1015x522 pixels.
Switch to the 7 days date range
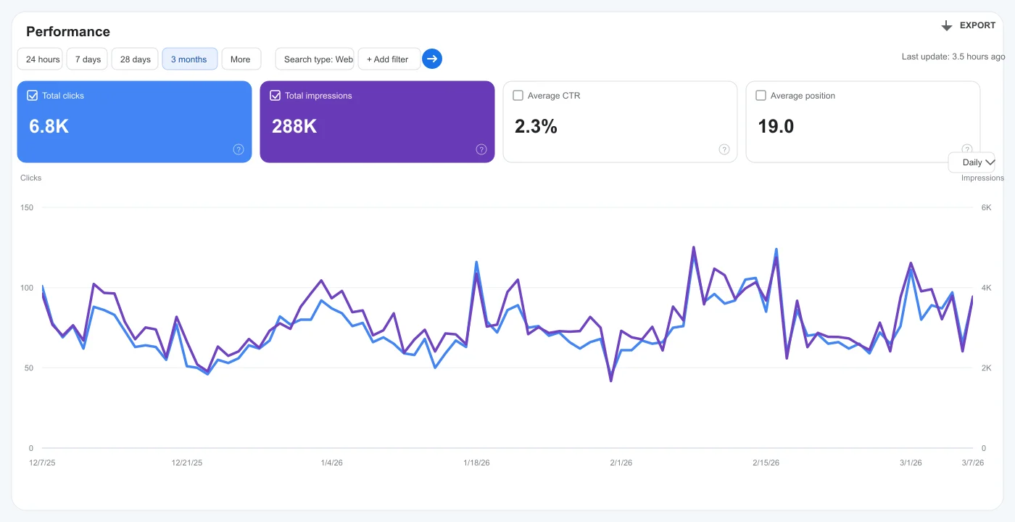point(86,59)
